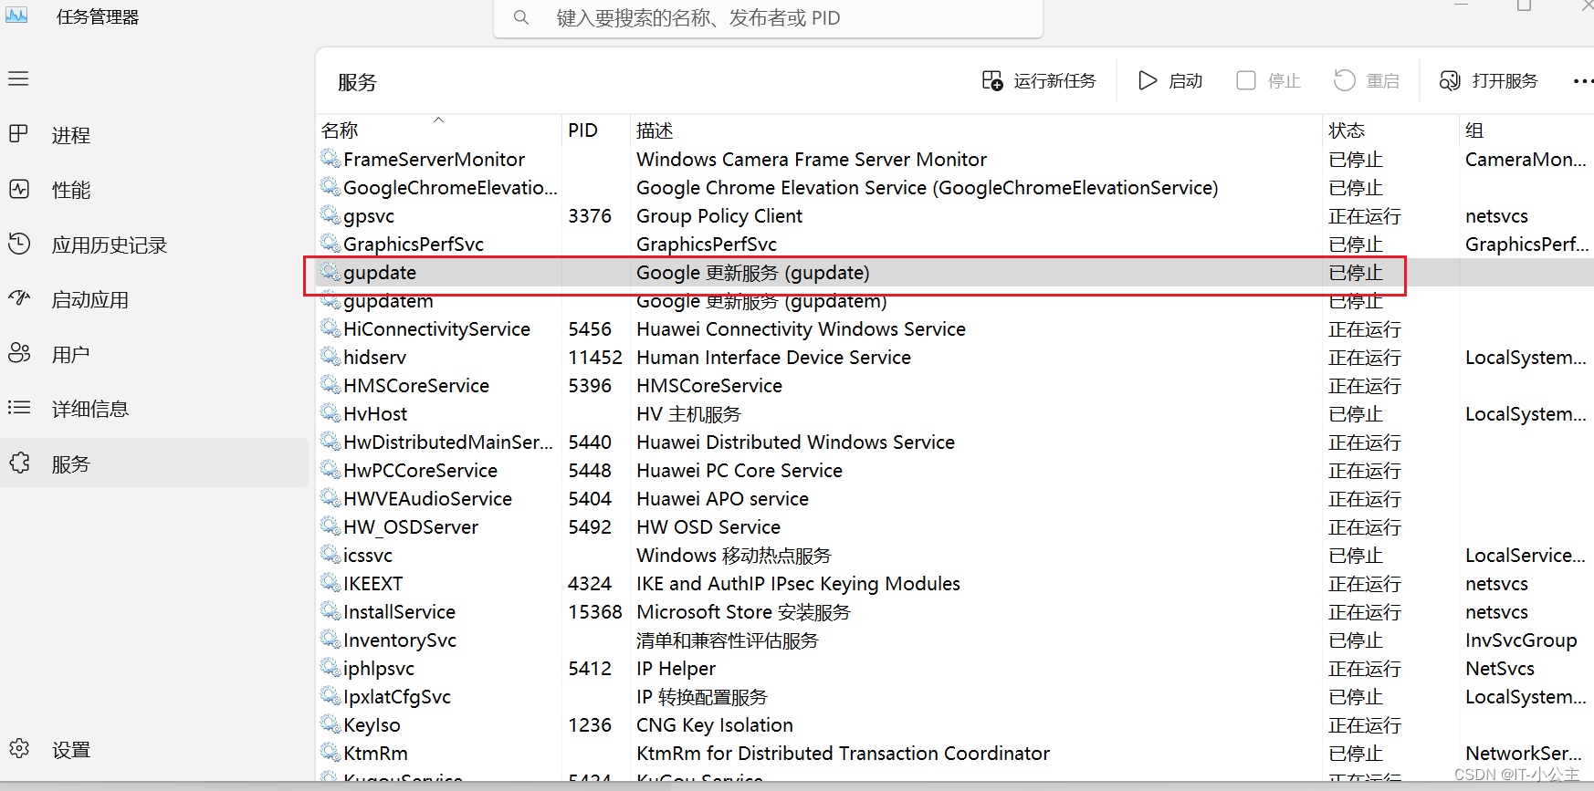
Task: Click Group Policy Client description
Action: point(719,216)
